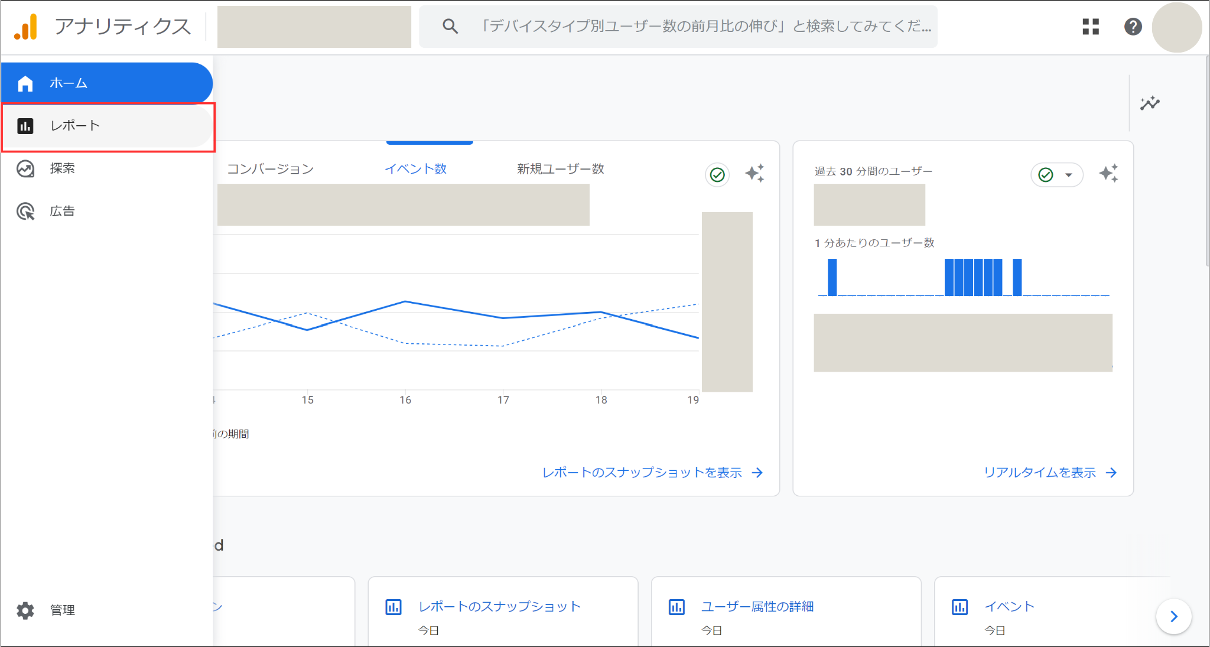Focus the Analytics search field

coord(678,27)
